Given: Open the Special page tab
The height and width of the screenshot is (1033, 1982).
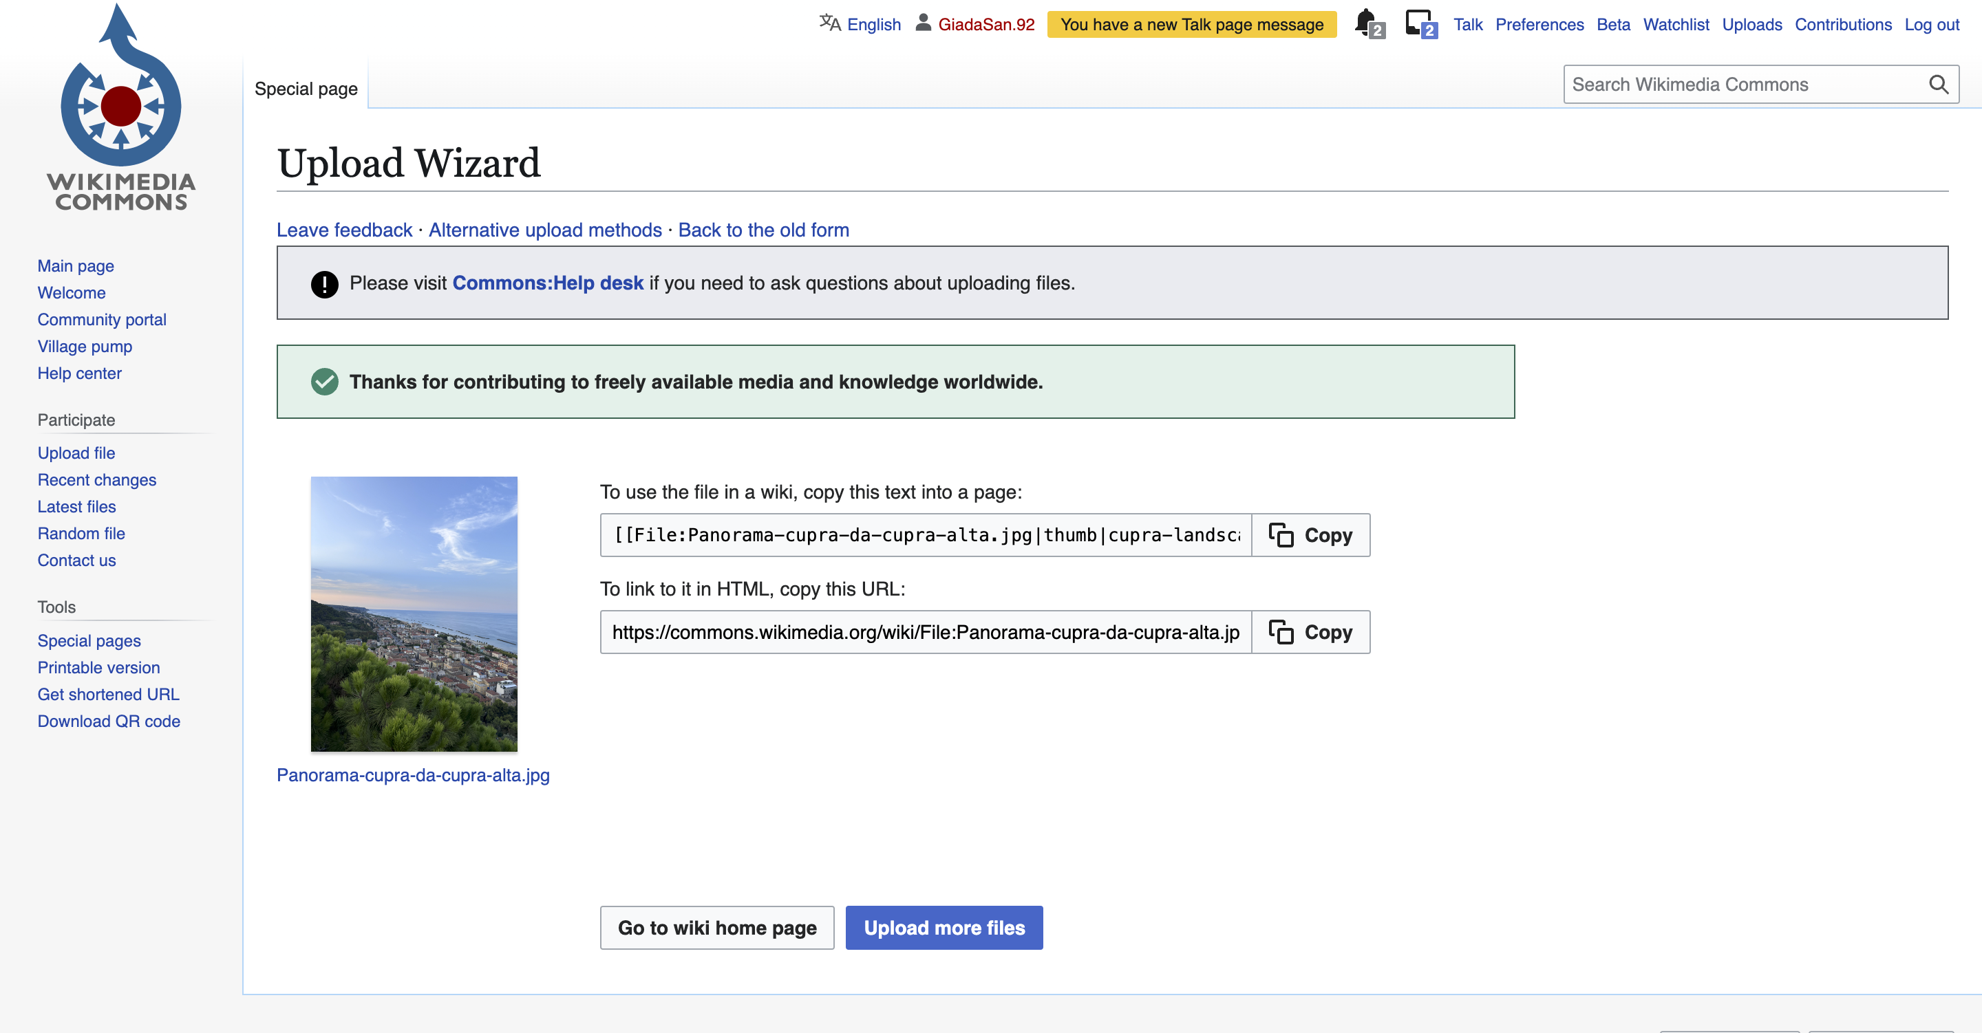Looking at the screenshot, I should click(306, 89).
